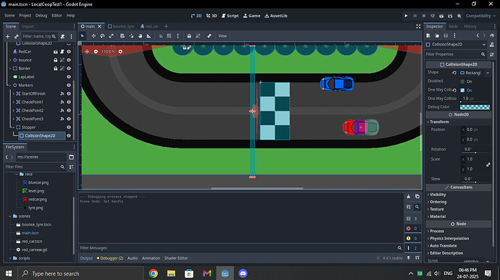This screenshot has height=280, width=500.
Task: Select the Select Mode tool in the viewport toolbar
Action: 83,36
